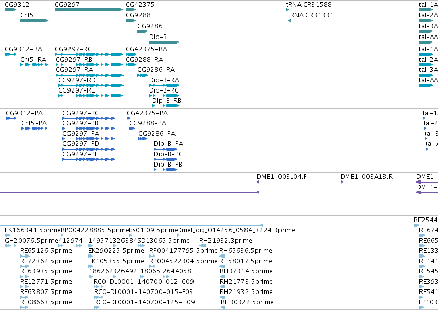Click protein CG9297-PE
Screen dimensions: 438x310
(x=80, y=154)
